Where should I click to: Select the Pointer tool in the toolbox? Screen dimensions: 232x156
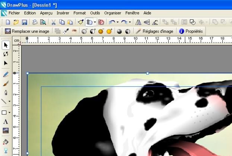[6, 45]
